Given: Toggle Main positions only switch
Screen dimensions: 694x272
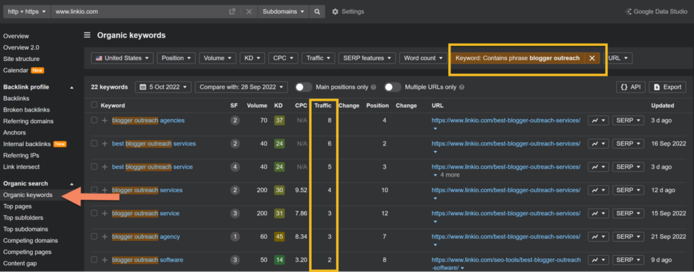Looking at the screenshot, I should tap(304, 87).
